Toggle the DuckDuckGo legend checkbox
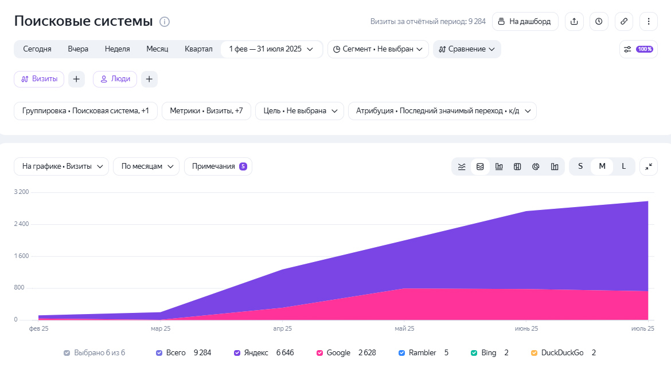The width and height of the screenshot is (671, 369). (534, 353)
